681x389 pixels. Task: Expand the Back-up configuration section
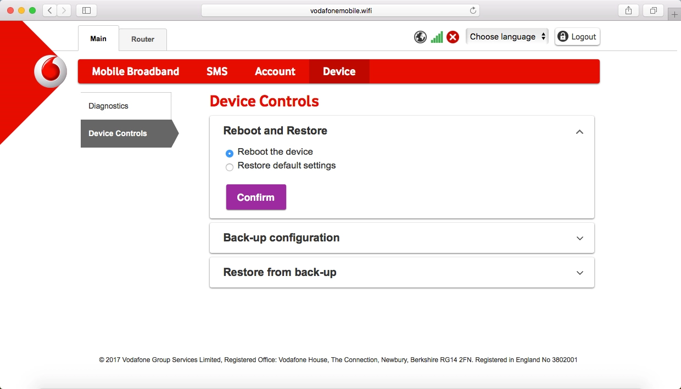coord(579,238)
